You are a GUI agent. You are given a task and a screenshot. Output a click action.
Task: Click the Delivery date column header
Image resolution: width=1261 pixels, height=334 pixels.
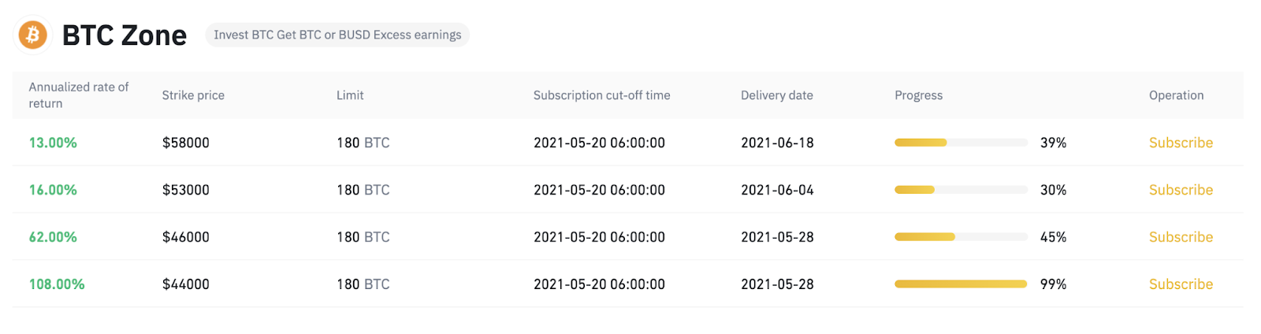click(776, 95)
